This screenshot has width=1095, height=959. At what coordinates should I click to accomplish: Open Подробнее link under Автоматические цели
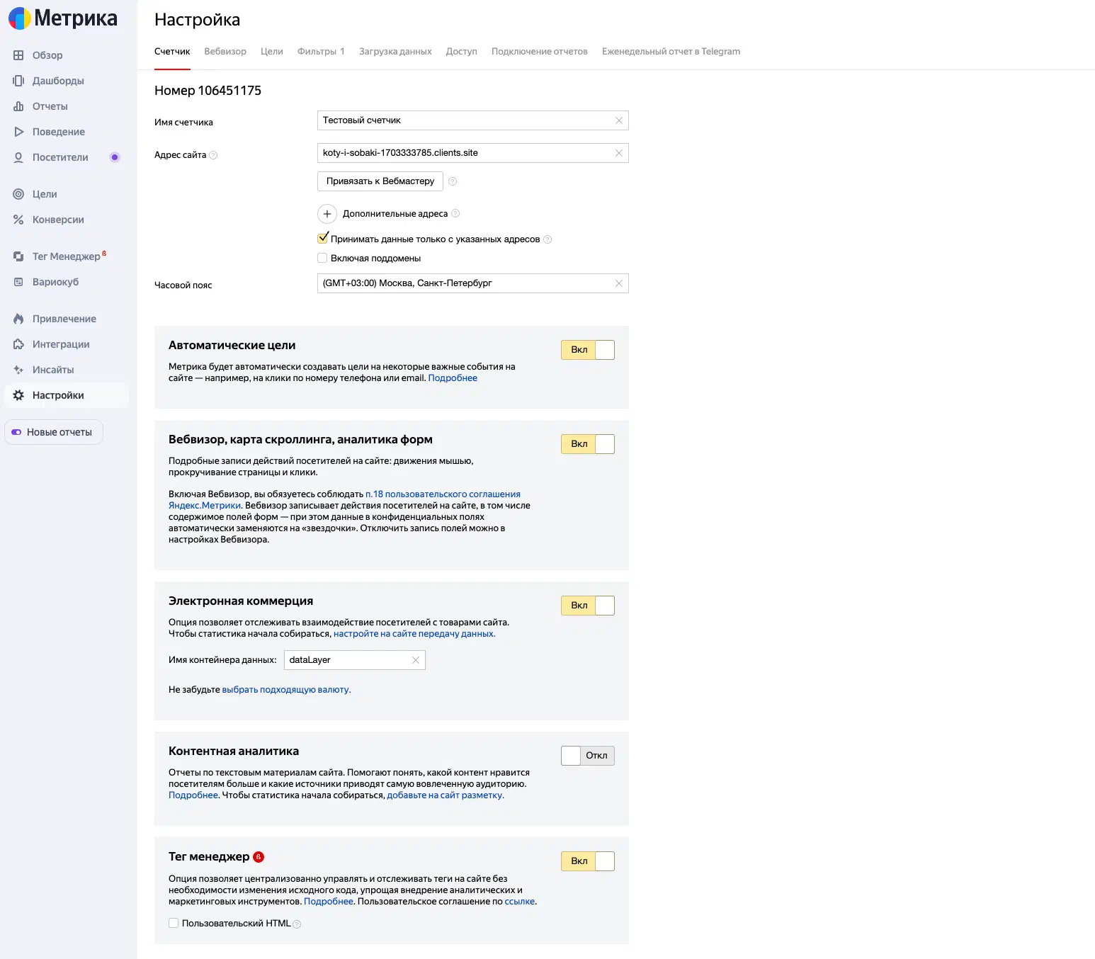(x=453, y=378)
